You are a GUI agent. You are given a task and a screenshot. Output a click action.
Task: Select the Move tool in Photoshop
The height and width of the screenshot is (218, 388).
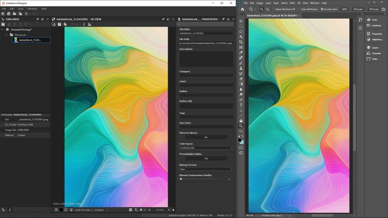pos(241,21)
